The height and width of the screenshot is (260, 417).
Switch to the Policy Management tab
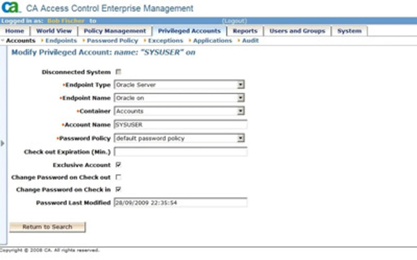click(x=115, y=31)
